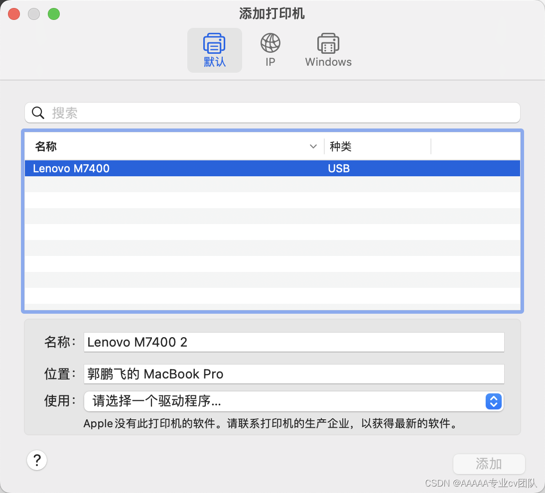Click the 添加 button
This screenshot has height=493, width=545.
[489, 464]
